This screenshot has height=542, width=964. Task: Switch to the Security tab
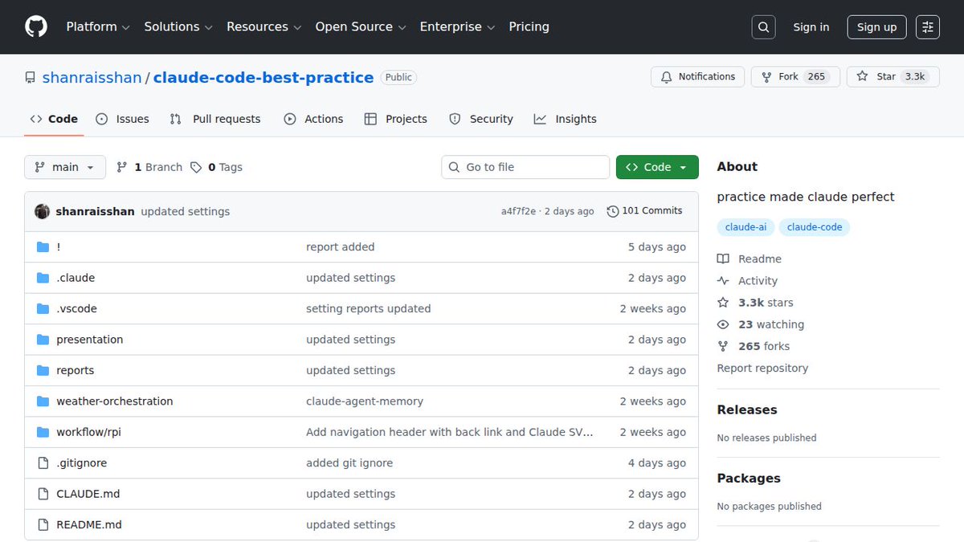point(481,119)
